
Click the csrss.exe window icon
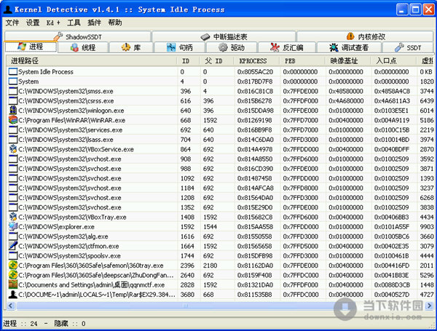pos(13,101)
